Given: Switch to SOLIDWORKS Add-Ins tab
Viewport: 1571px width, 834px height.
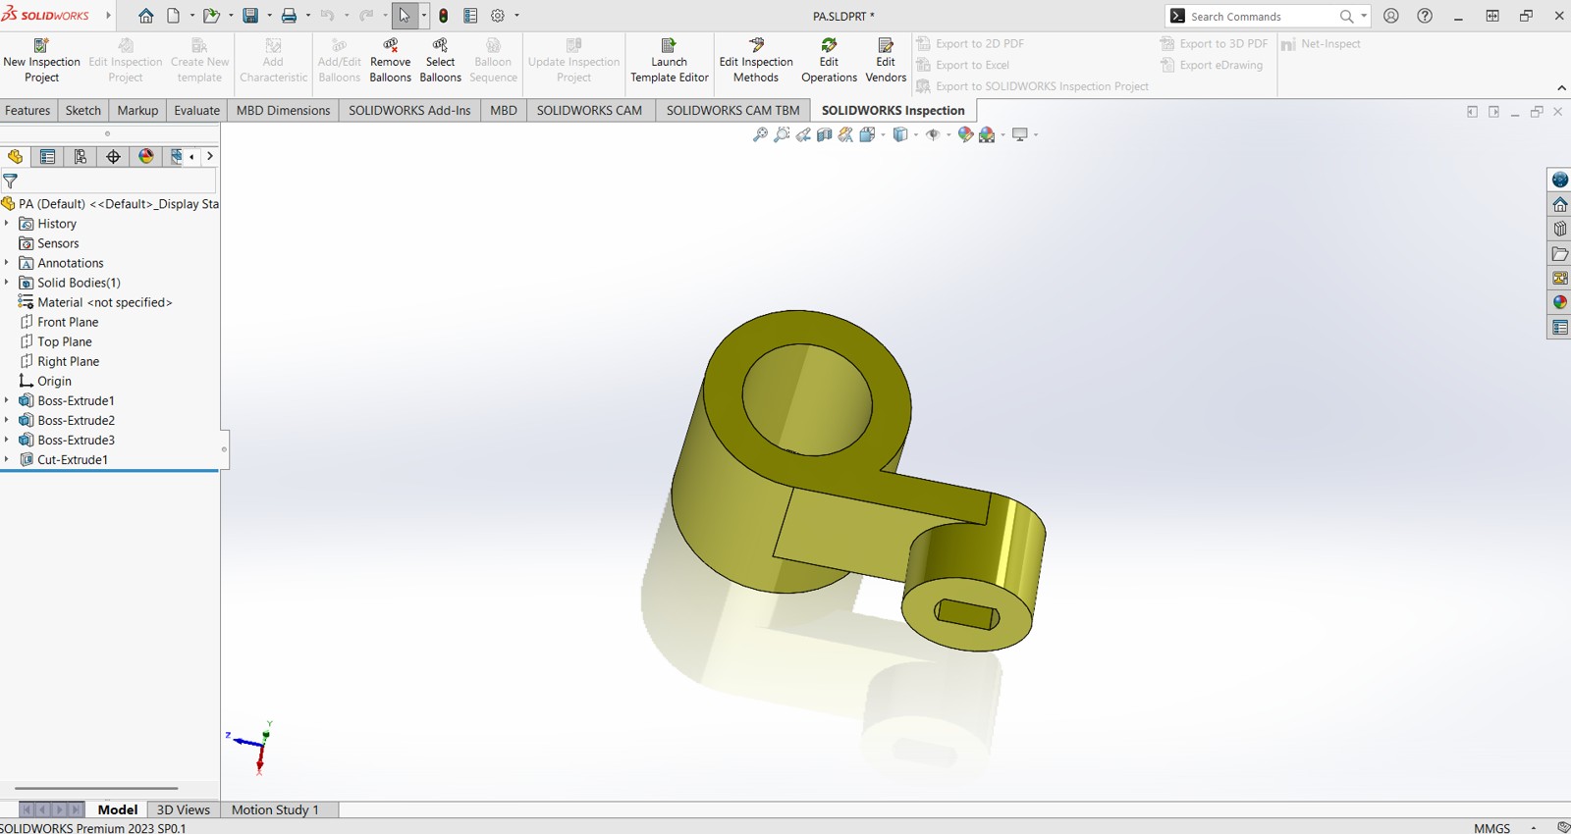Looking at the screenshot, I should 409,110.
